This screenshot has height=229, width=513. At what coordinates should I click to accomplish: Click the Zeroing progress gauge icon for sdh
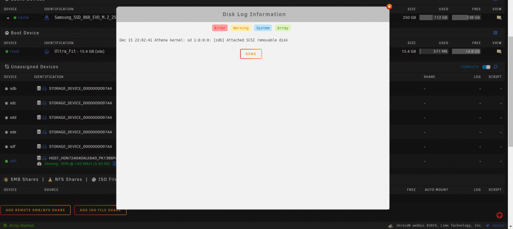click(40, 163)
